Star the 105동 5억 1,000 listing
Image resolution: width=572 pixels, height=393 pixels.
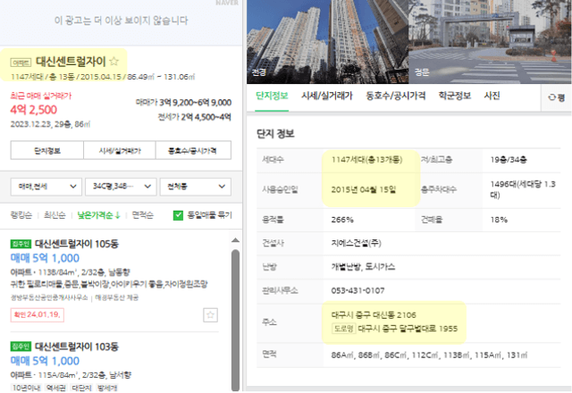point(210,315)
